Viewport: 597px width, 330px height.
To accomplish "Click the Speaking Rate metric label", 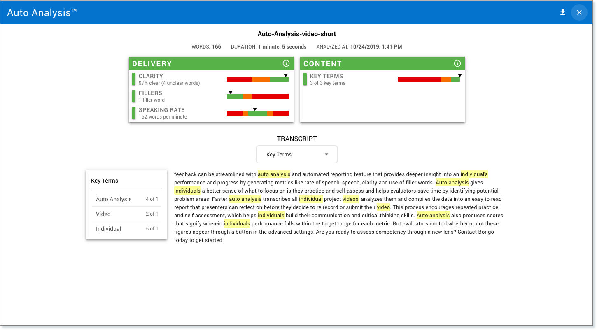I will [x=161, y=110].
